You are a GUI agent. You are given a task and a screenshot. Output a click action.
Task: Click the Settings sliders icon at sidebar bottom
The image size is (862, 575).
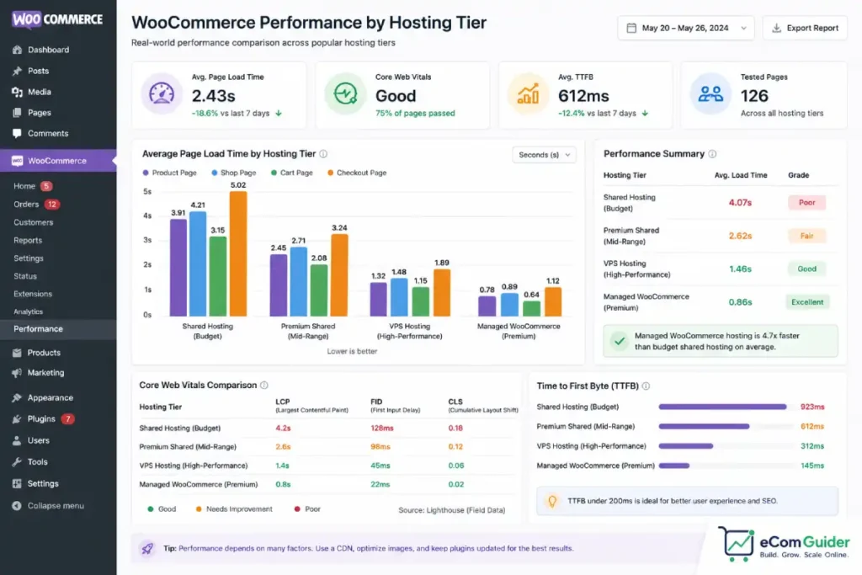point(17,484)
